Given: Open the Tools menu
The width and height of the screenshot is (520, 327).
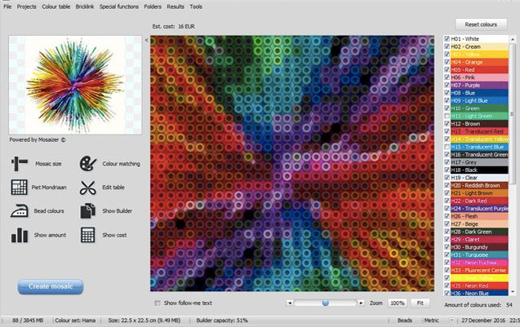Looking at the screenshot, I should (x=196, y=7).
